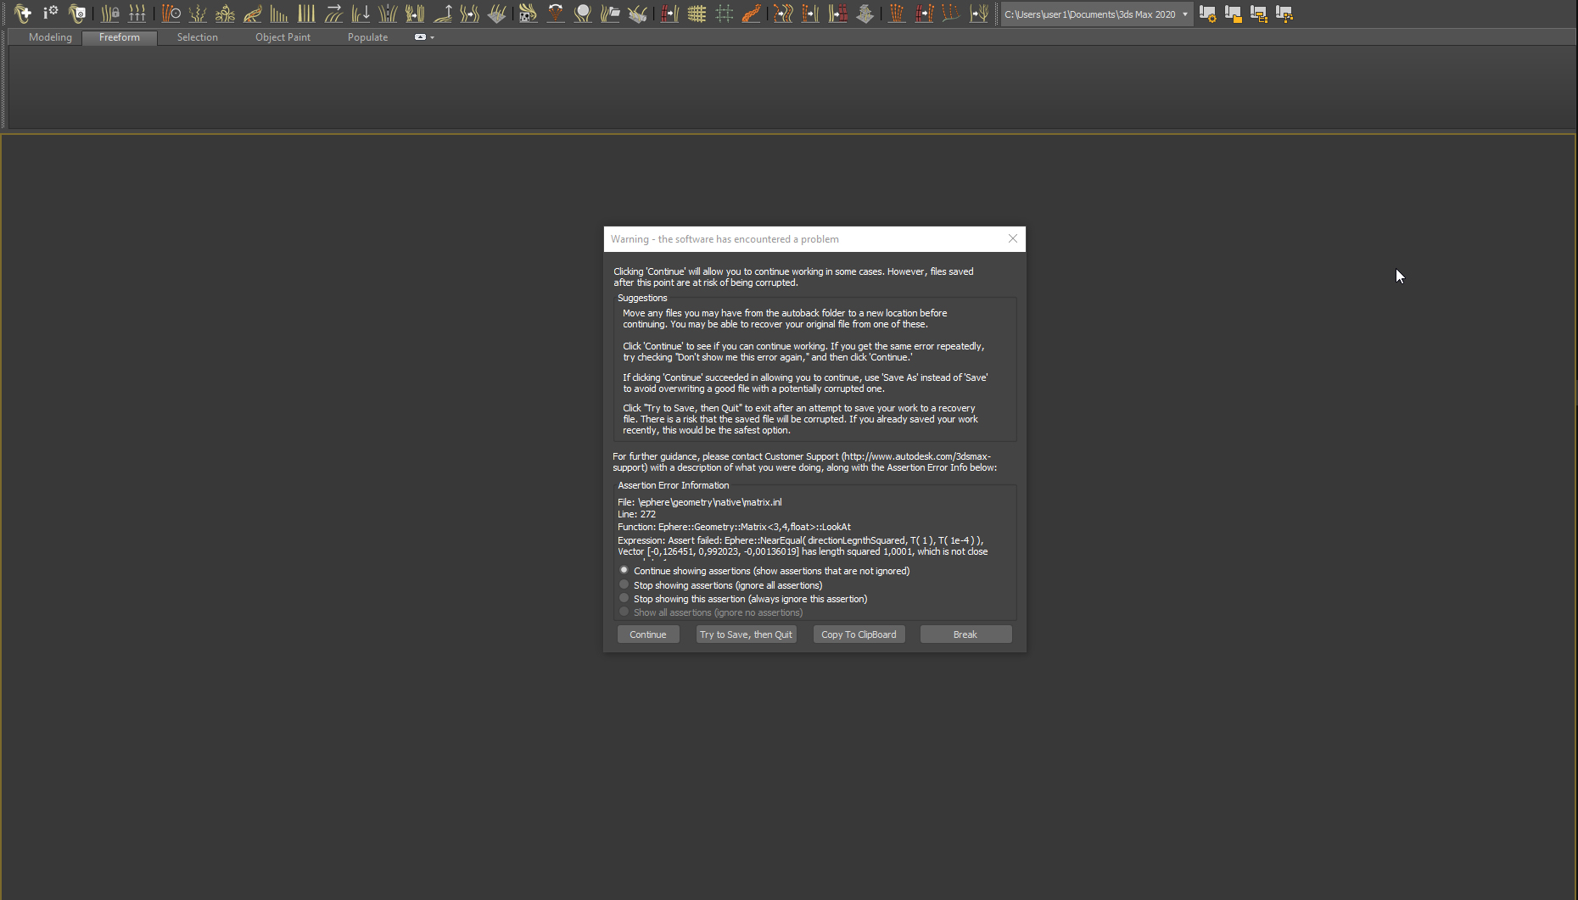The width and height of the screenshot is (1578, 900).
Task: Switch to the Modeling ribbon tab
Action: tap(50, 37)
